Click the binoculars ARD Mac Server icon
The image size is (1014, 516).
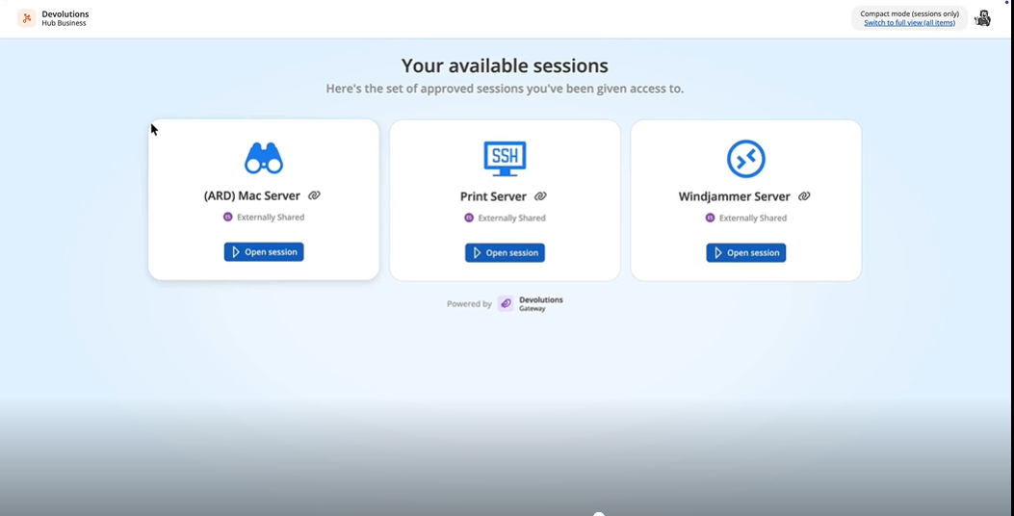264,159
